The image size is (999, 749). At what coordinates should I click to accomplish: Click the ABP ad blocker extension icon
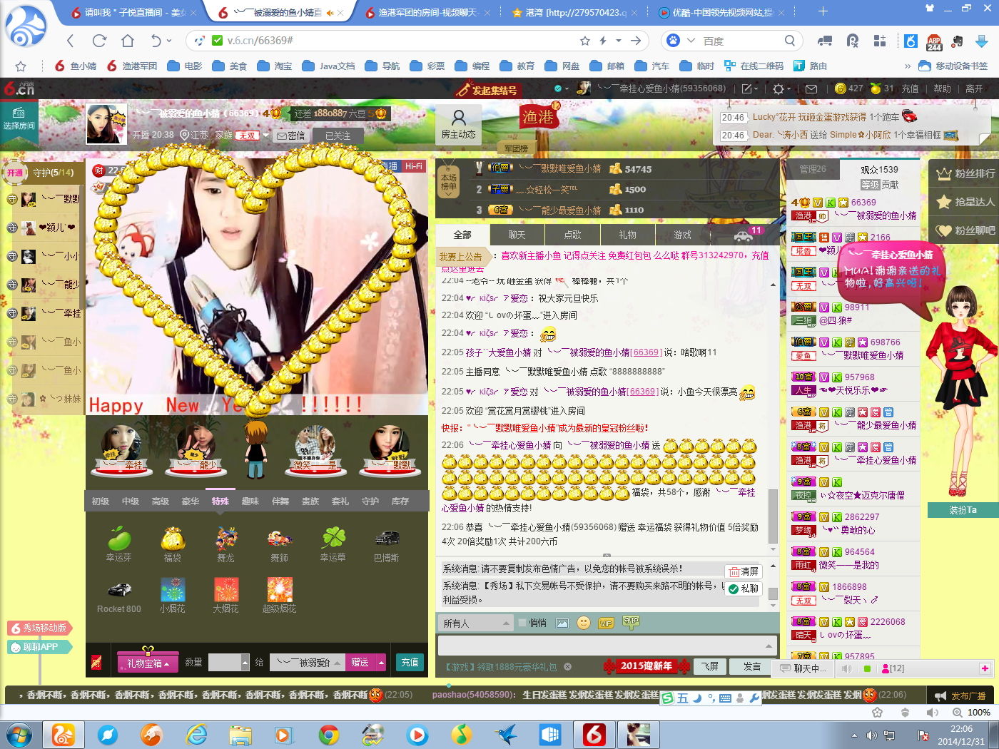[934, 41]
